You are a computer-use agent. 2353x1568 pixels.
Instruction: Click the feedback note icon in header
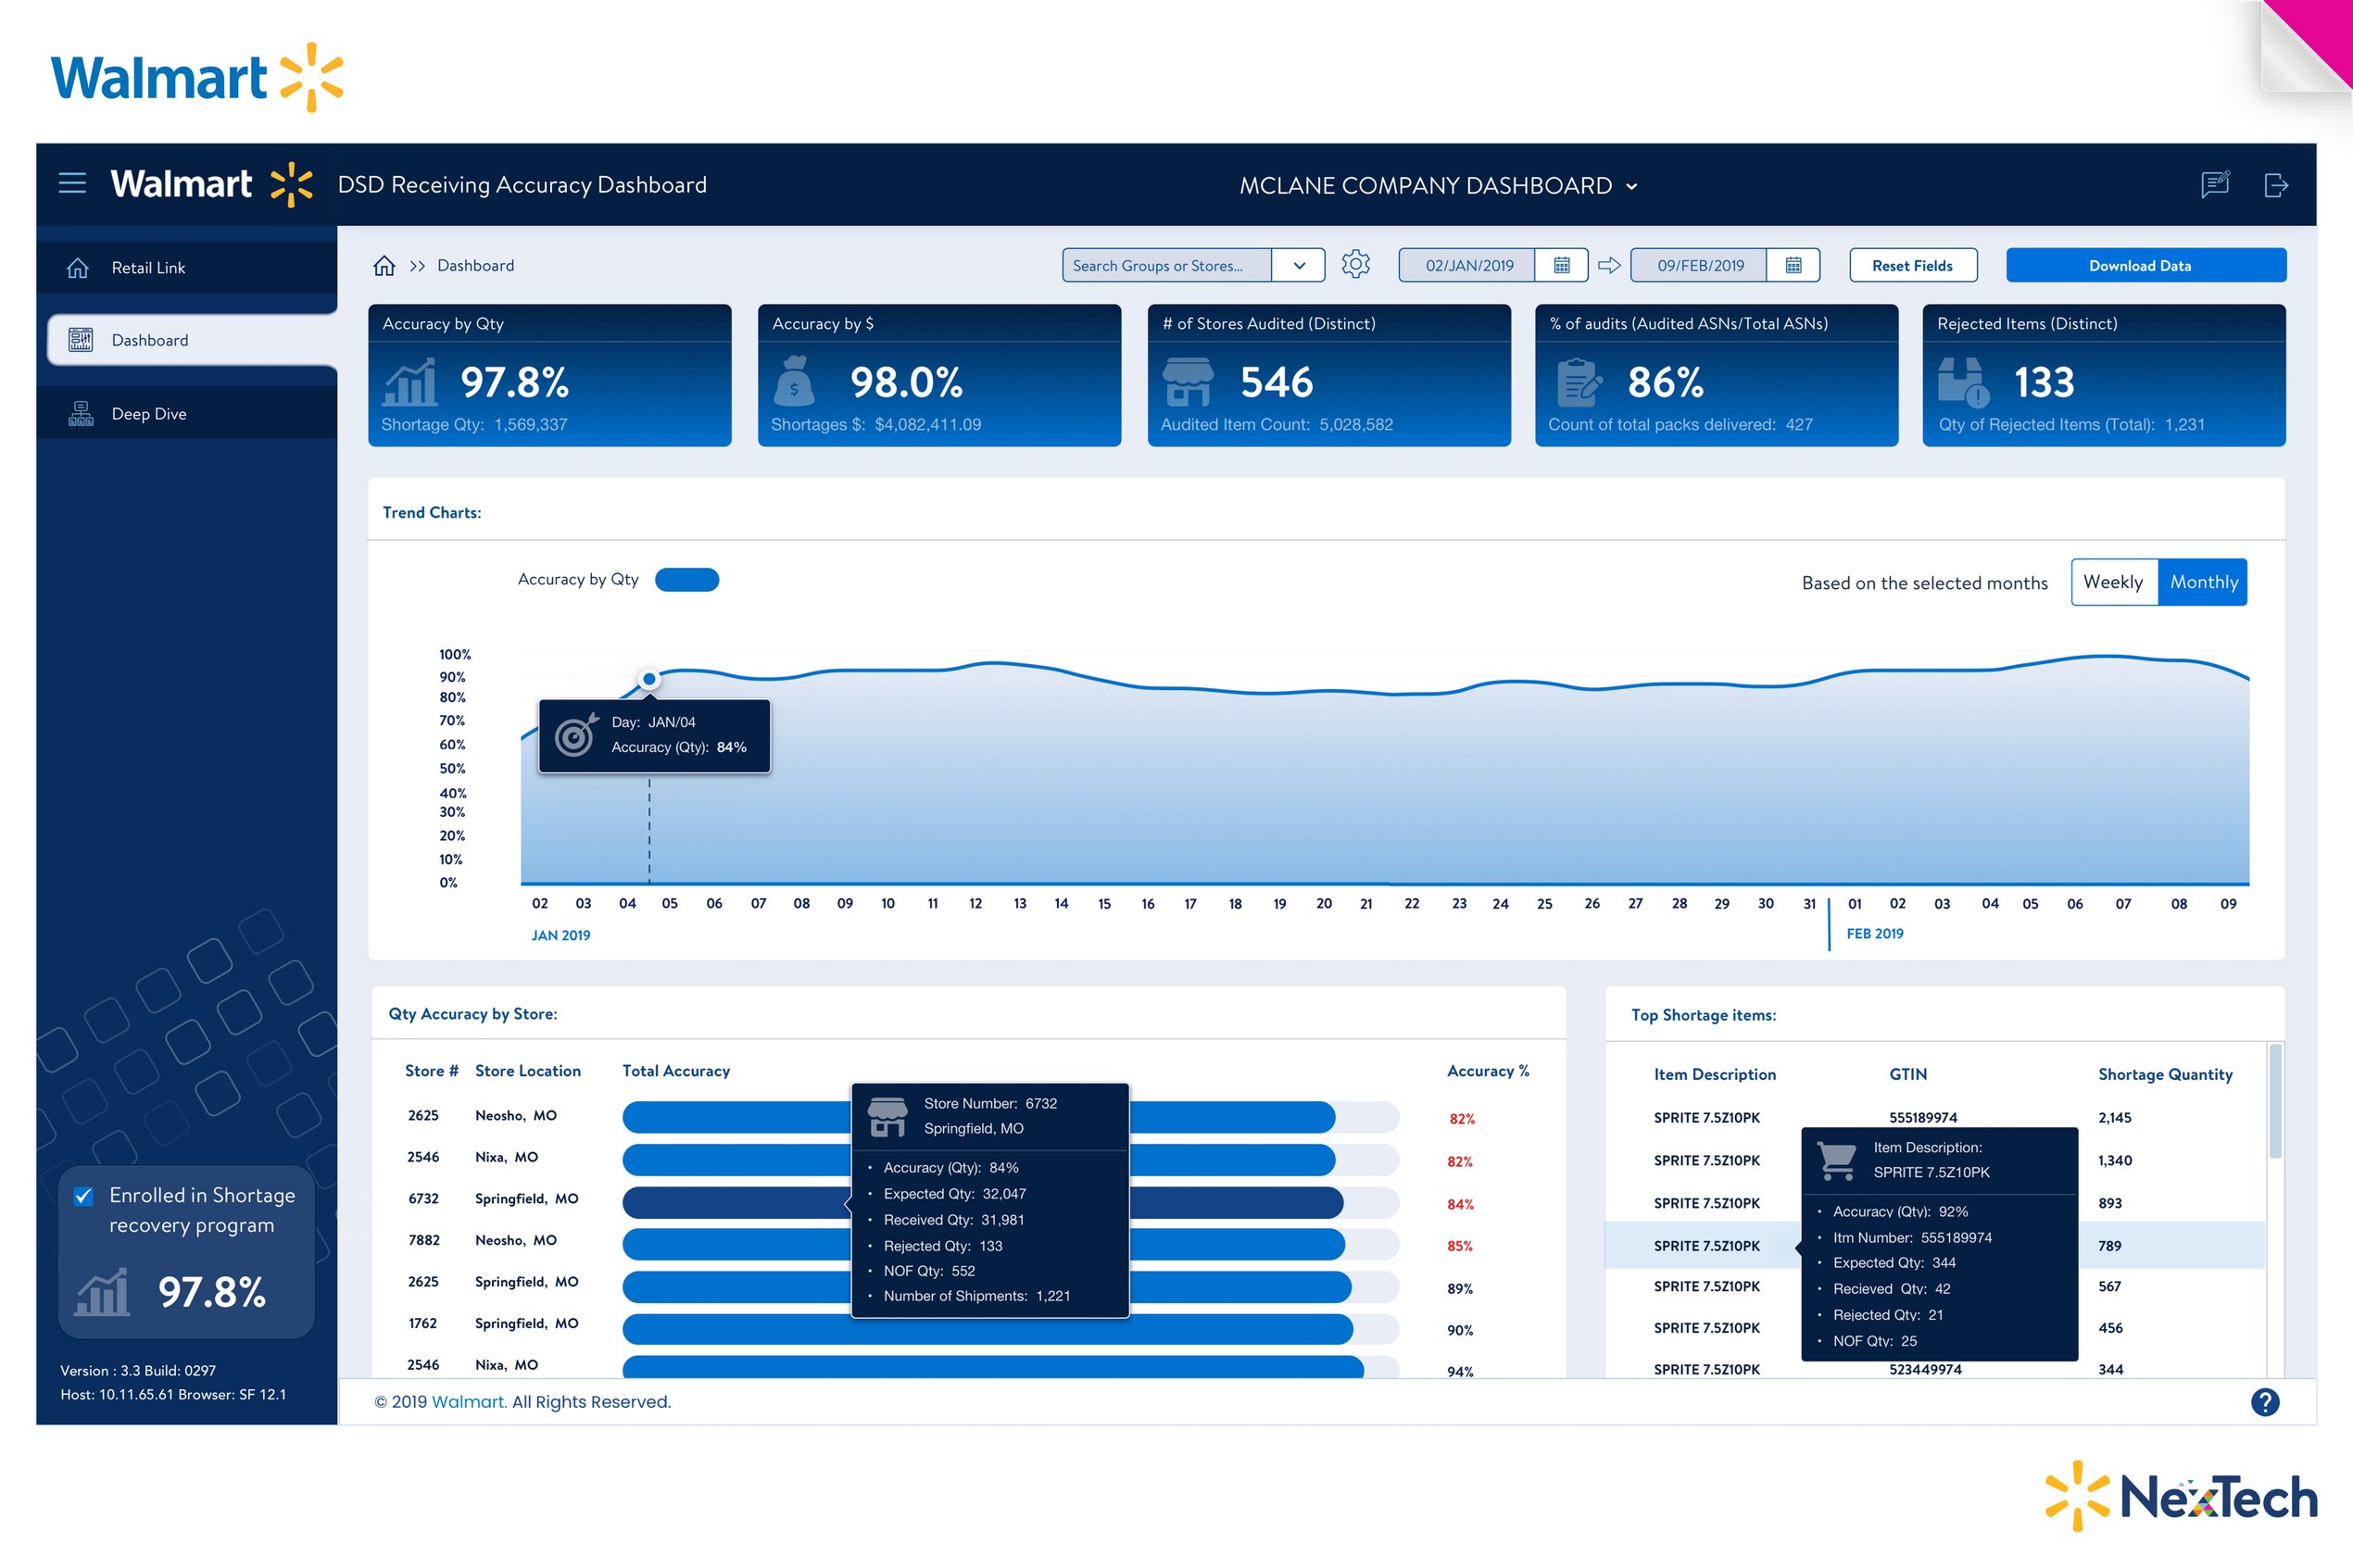[2214, 185]
